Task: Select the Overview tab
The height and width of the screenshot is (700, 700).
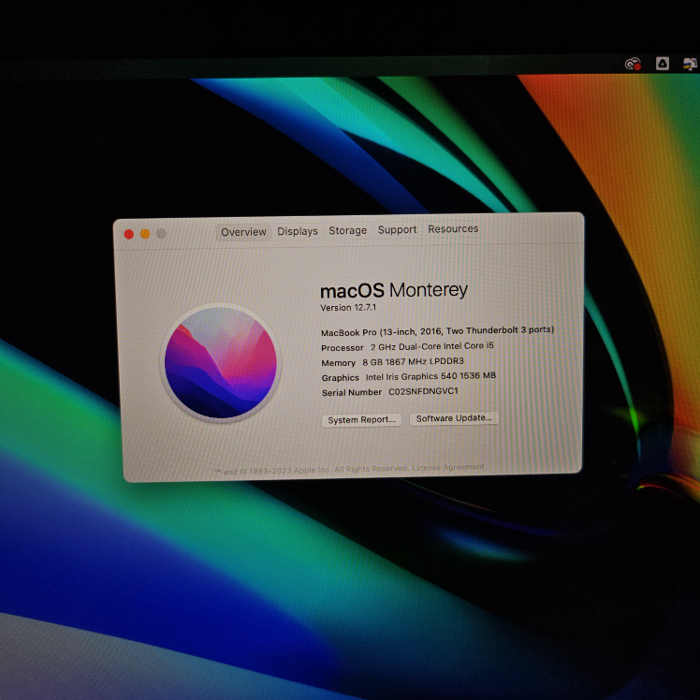Action: point(243,232)
